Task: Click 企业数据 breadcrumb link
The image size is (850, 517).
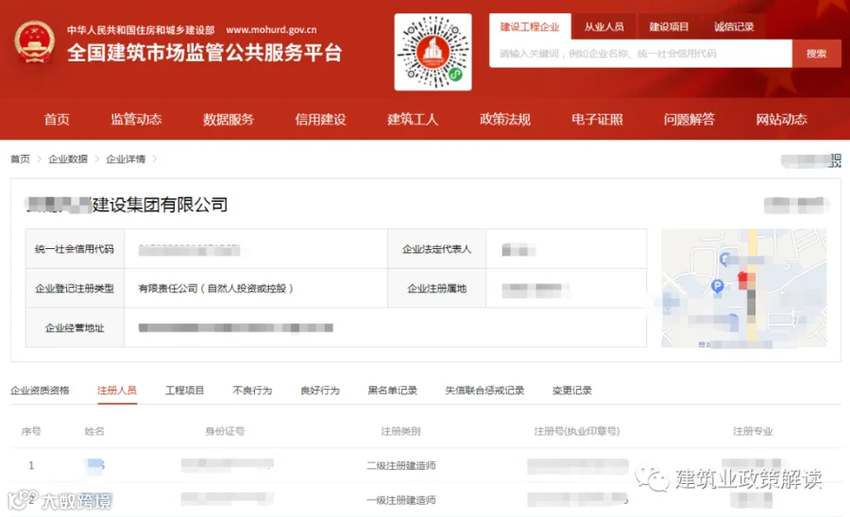Action: 68,158
